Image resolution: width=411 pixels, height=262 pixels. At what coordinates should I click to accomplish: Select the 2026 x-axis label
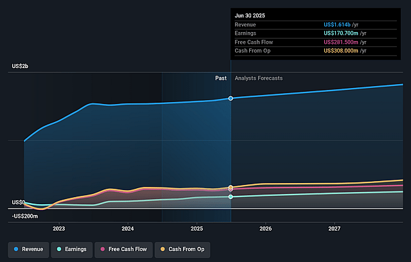click(x=266, y=229)
